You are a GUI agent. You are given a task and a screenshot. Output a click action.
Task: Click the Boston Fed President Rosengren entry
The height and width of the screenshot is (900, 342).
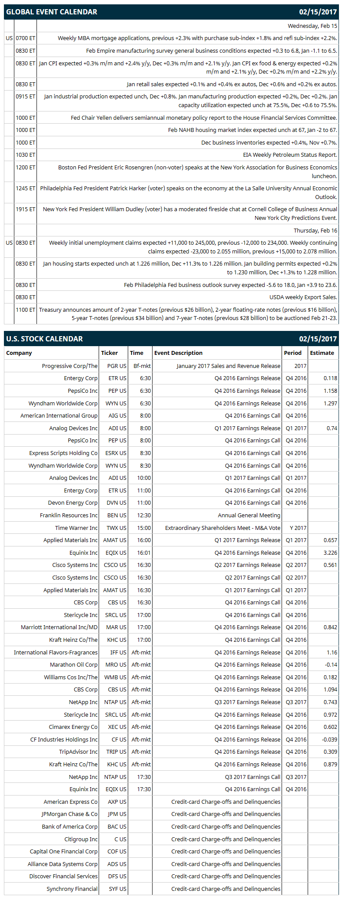pos(198,172)
